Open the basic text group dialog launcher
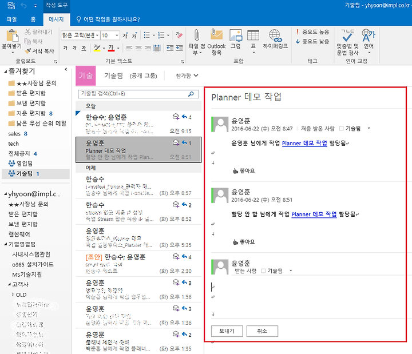This screenshot has width=412, height=354. coord(183,61)
